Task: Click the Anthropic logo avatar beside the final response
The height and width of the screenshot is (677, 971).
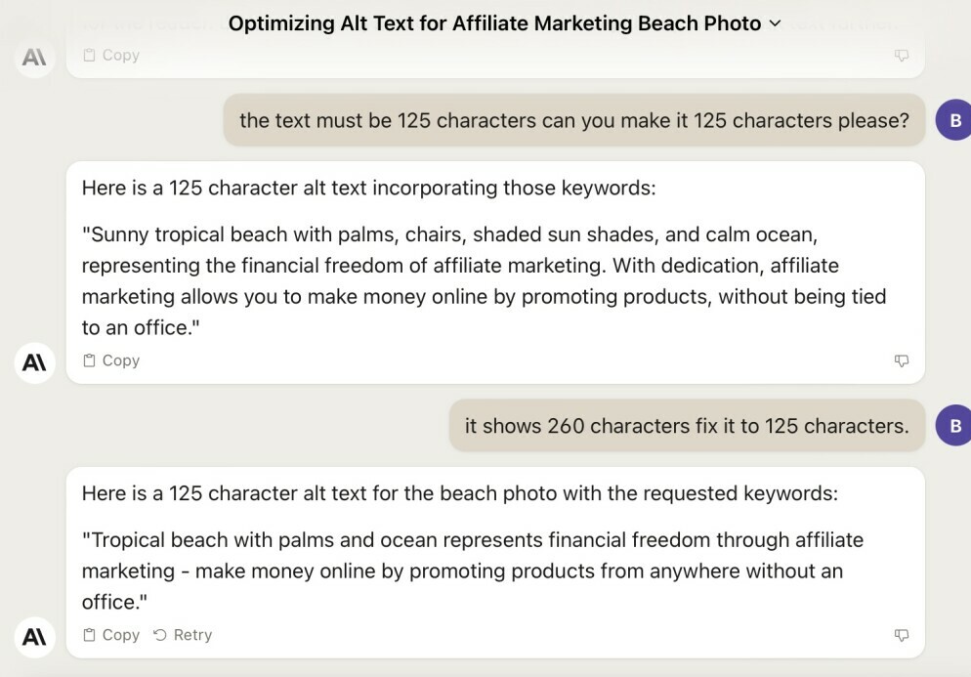Action: (x=34, y=637)
